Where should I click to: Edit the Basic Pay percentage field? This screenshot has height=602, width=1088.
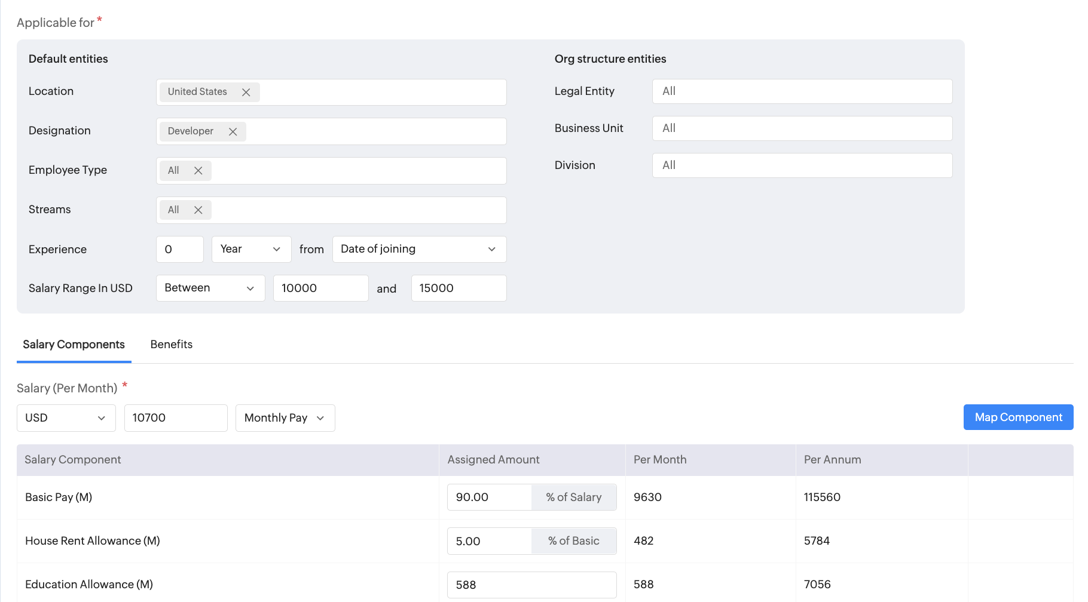(x=489, y=497)
